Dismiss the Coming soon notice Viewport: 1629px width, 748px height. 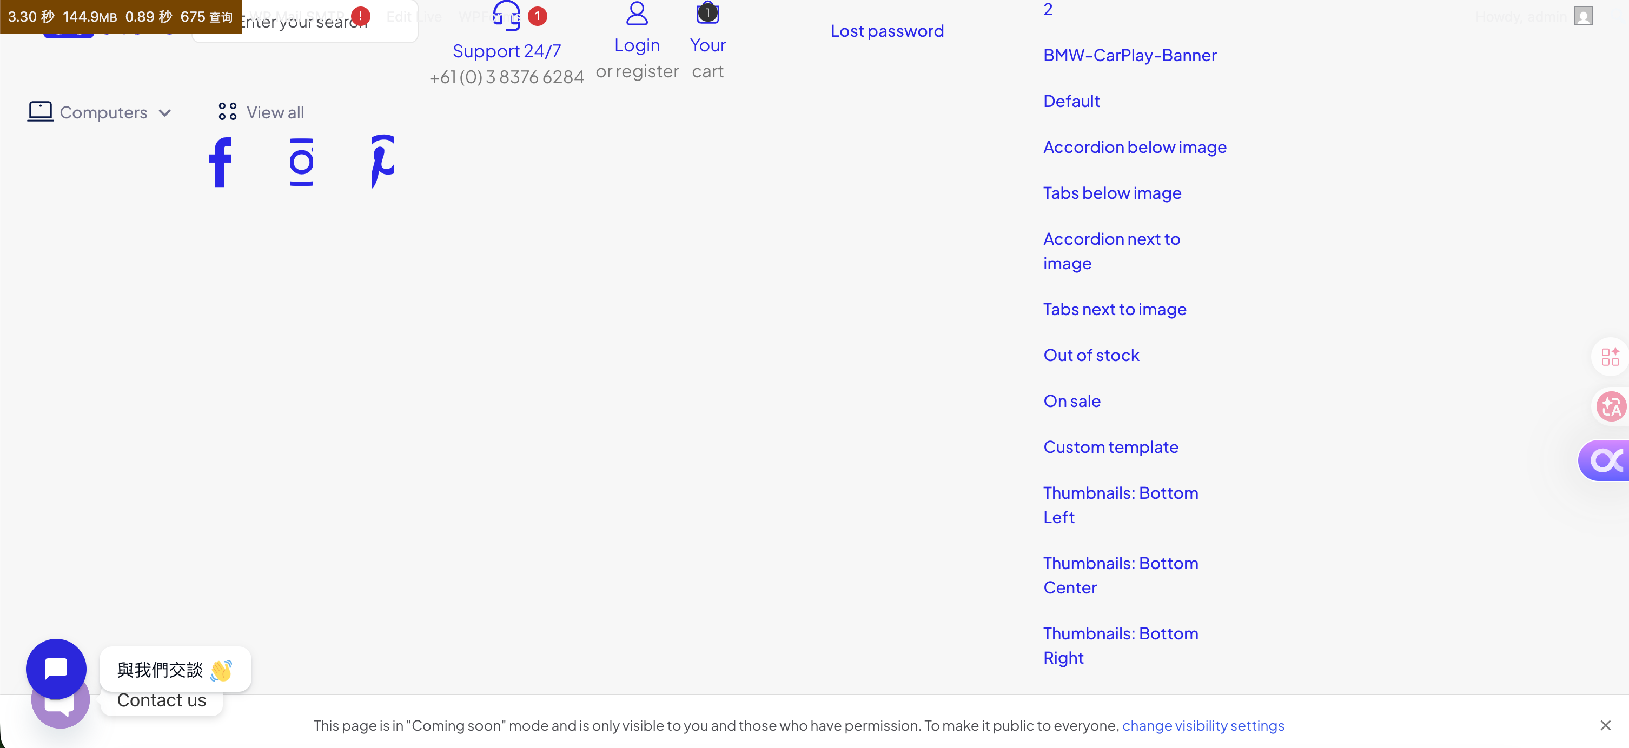click(x=1605, y=725)
